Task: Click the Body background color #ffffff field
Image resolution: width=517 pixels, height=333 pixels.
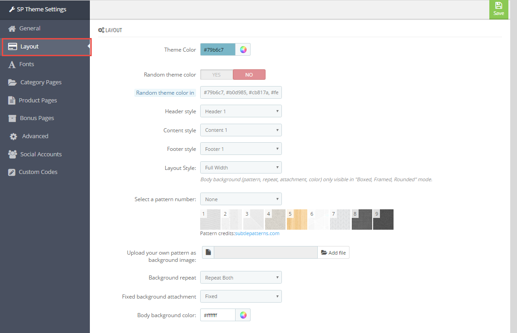Action: pyautogui.click(x=218, y=315)
